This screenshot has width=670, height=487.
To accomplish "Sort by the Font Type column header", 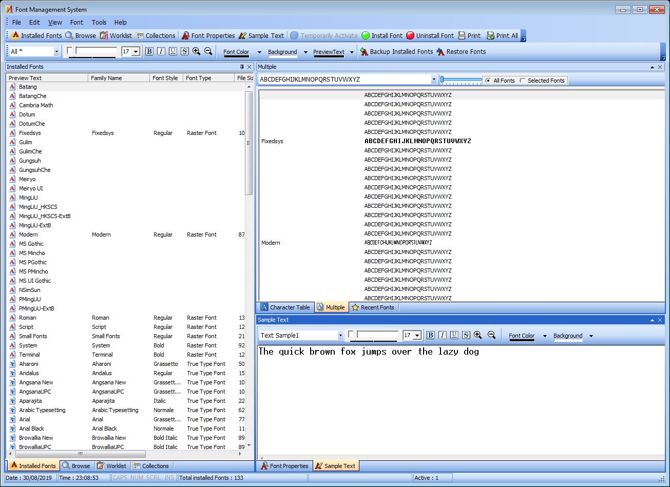I will pos(208,78).
